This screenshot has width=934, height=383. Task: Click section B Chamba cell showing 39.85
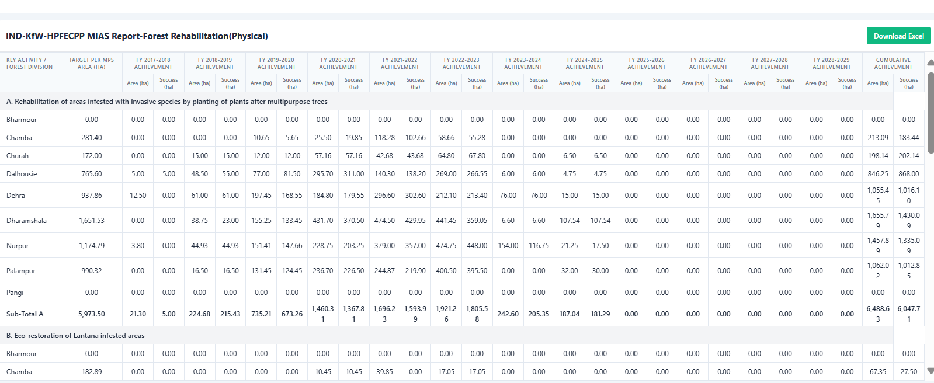(x=384, y=372)
